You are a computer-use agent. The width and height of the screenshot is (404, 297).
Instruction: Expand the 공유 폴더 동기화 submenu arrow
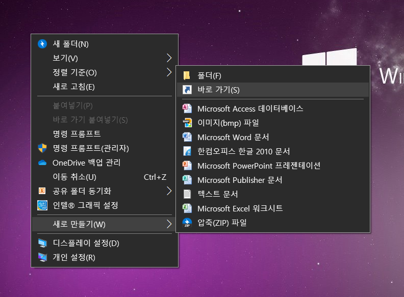pyautogui.click(x=169, y=191)
